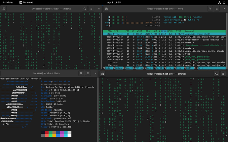Open the clock and calendar at Apr 3 11:25
The width and height of the screenshot is (228, 142).
114,2
